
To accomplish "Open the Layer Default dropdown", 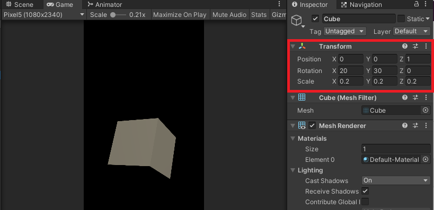I will pyautogui.click(x=412, y=31).
